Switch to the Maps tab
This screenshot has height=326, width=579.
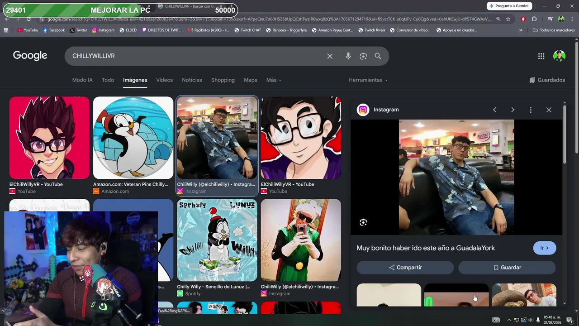point(251,80)
